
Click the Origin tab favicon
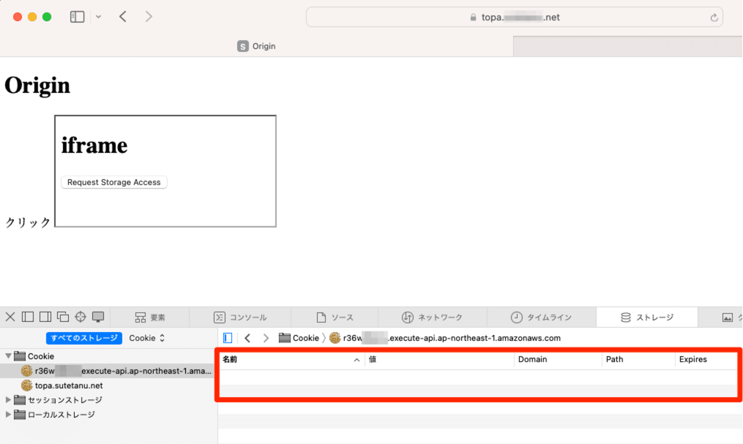click(x=243, y=46)
